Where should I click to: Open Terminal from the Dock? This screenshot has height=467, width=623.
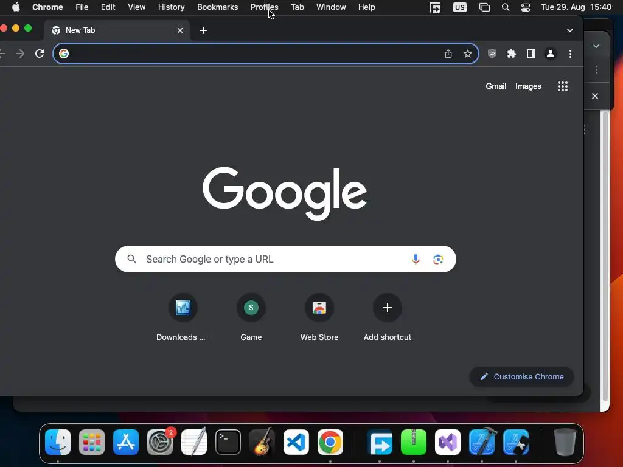(228, 442)
